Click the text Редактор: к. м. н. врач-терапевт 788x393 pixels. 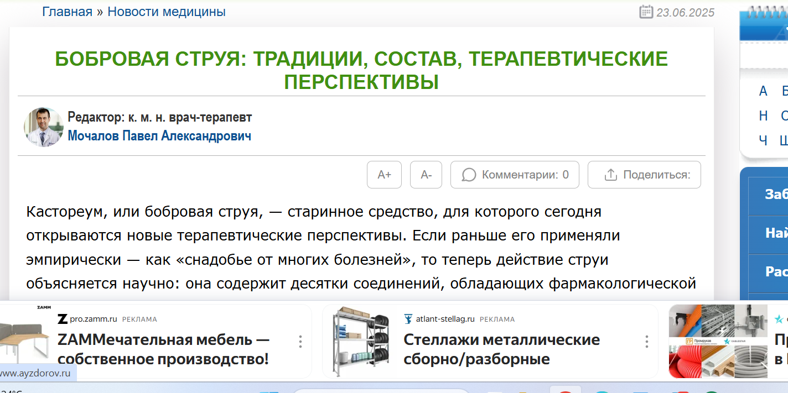(x=160, y=117)
